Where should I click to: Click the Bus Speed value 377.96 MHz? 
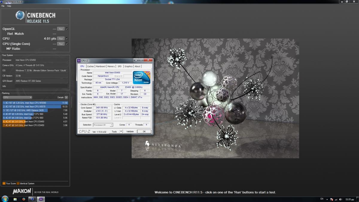(x=102, y=114)
